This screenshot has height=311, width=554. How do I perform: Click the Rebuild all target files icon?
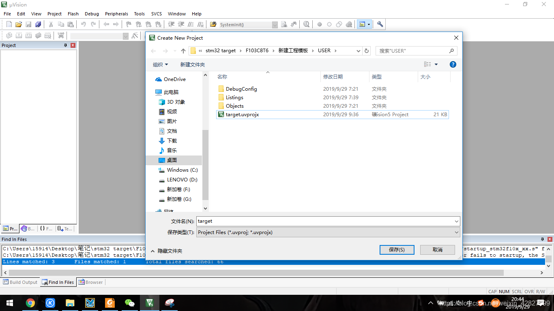(x=28, y=36)
